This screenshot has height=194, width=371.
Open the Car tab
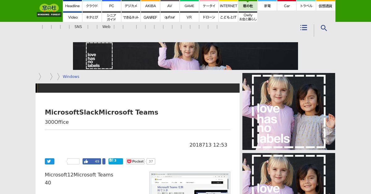[x=287, y=6]
